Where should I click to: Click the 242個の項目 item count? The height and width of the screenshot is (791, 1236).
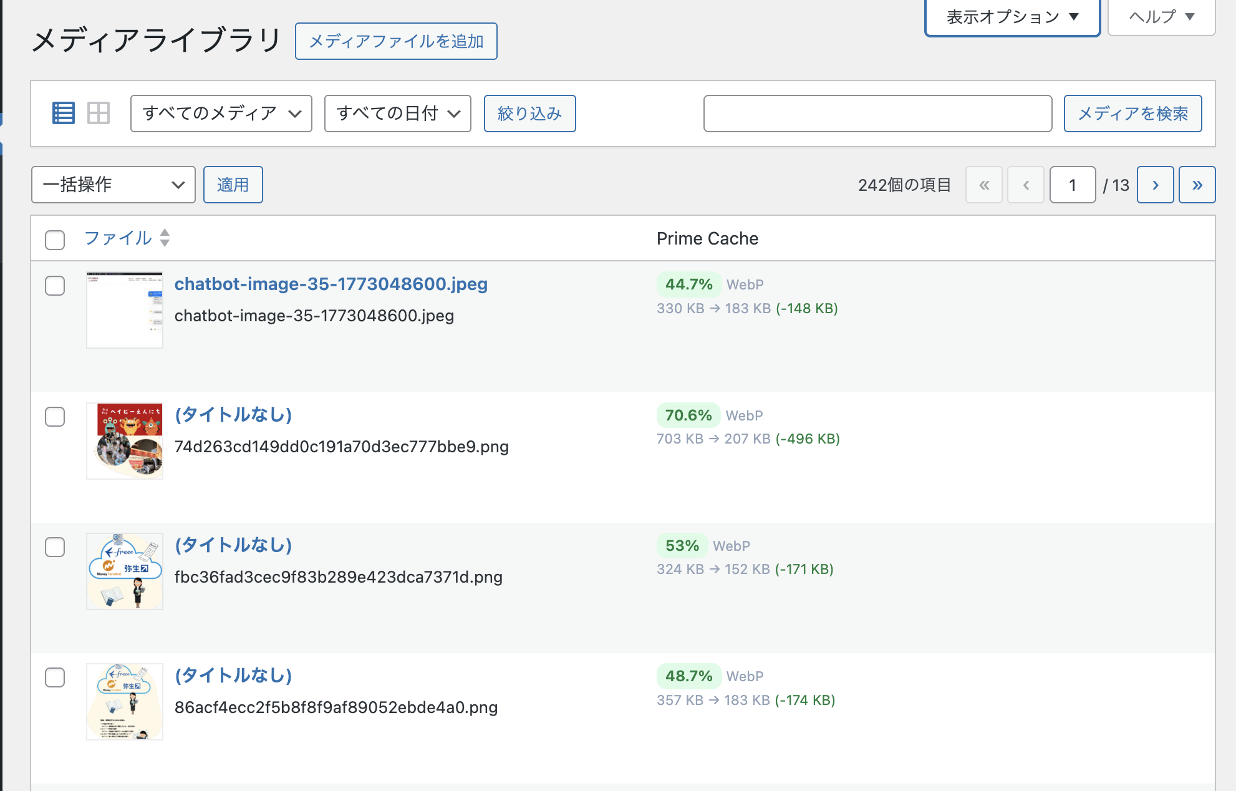point(904,185)
